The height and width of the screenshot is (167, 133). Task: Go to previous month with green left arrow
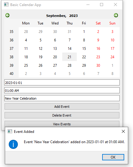(8, 15)
